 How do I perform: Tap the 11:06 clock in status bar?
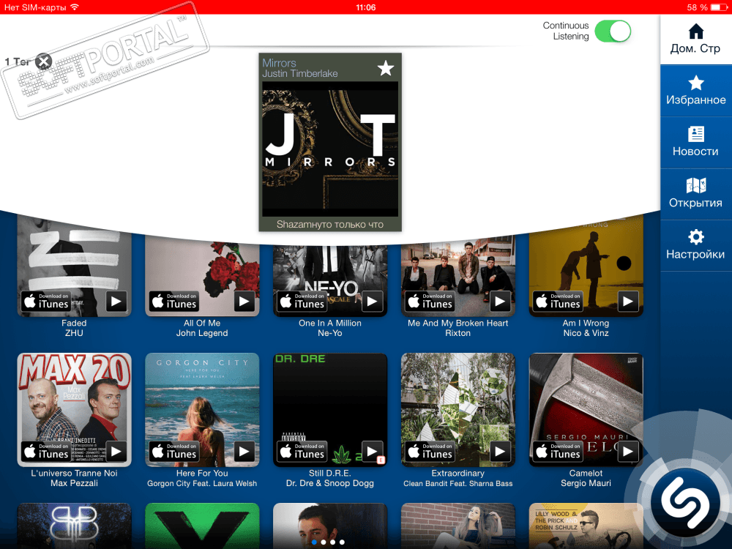(x=365, y=7)
